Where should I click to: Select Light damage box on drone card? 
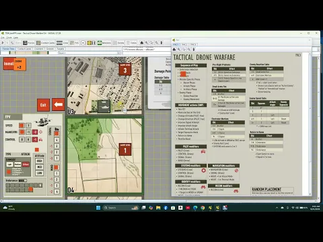point(9,164)
